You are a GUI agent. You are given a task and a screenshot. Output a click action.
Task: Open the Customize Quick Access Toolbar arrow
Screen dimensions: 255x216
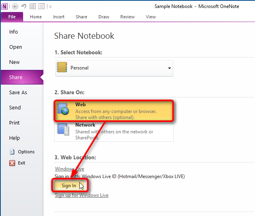[50, 7]
